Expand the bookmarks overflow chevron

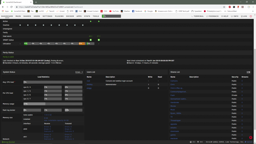(x=253, y=11)
